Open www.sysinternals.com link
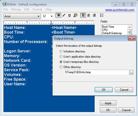 pos(120,10)
